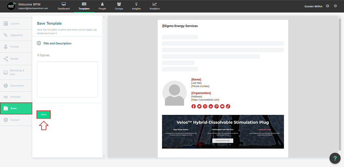Select Save step in left sidebar

tap(16, 108)
